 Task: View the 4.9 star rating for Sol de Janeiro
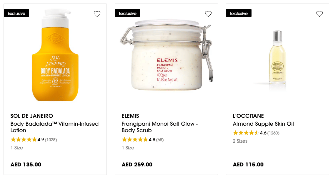click(24, 140)
